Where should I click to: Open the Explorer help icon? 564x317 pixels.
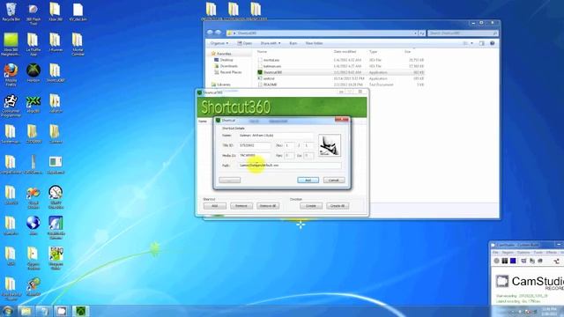(x=493, y=43)
